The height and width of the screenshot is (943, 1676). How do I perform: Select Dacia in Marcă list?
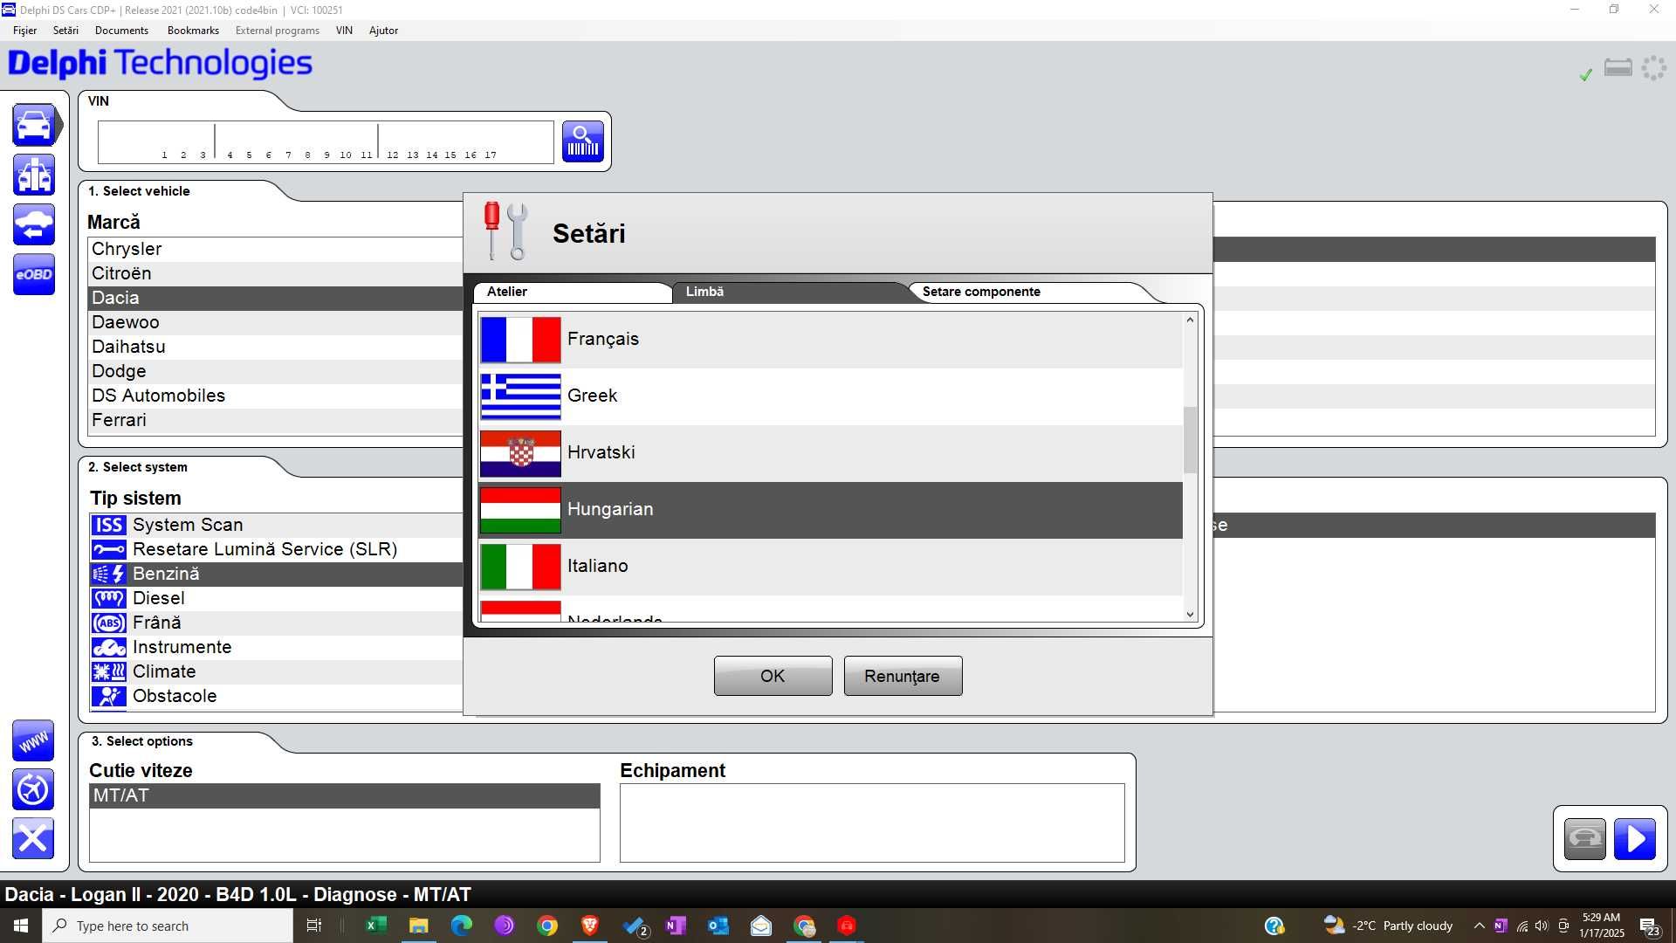pyautogui.click(x=275, y=298)
